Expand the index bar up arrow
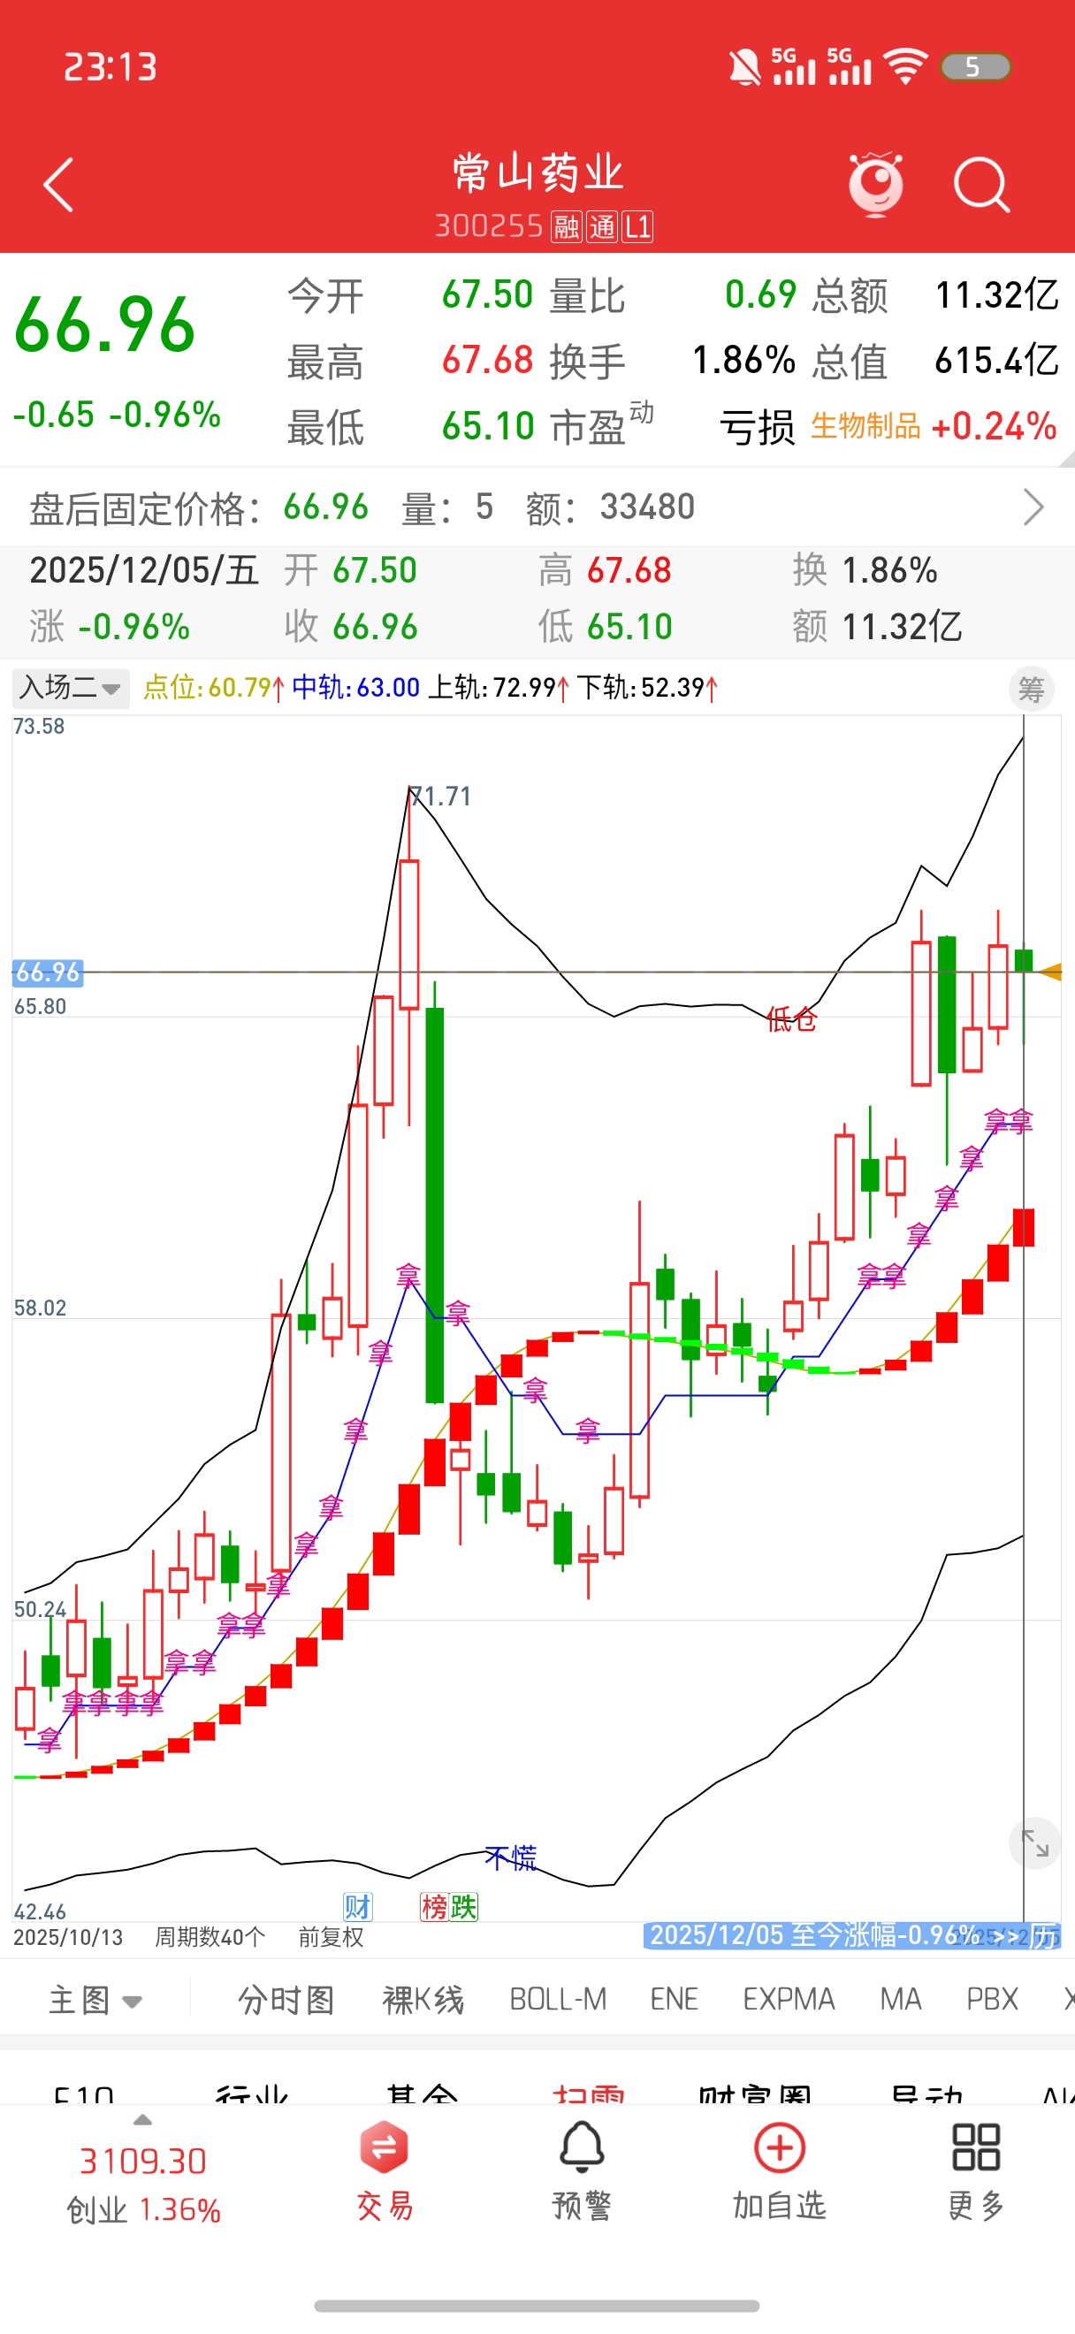1075x2334 pixels. [143, 2120]
